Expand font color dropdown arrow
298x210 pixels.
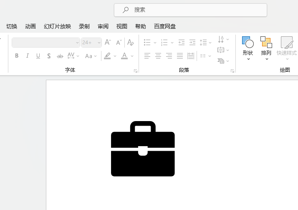pyautogui.click(x=132, y=56)
